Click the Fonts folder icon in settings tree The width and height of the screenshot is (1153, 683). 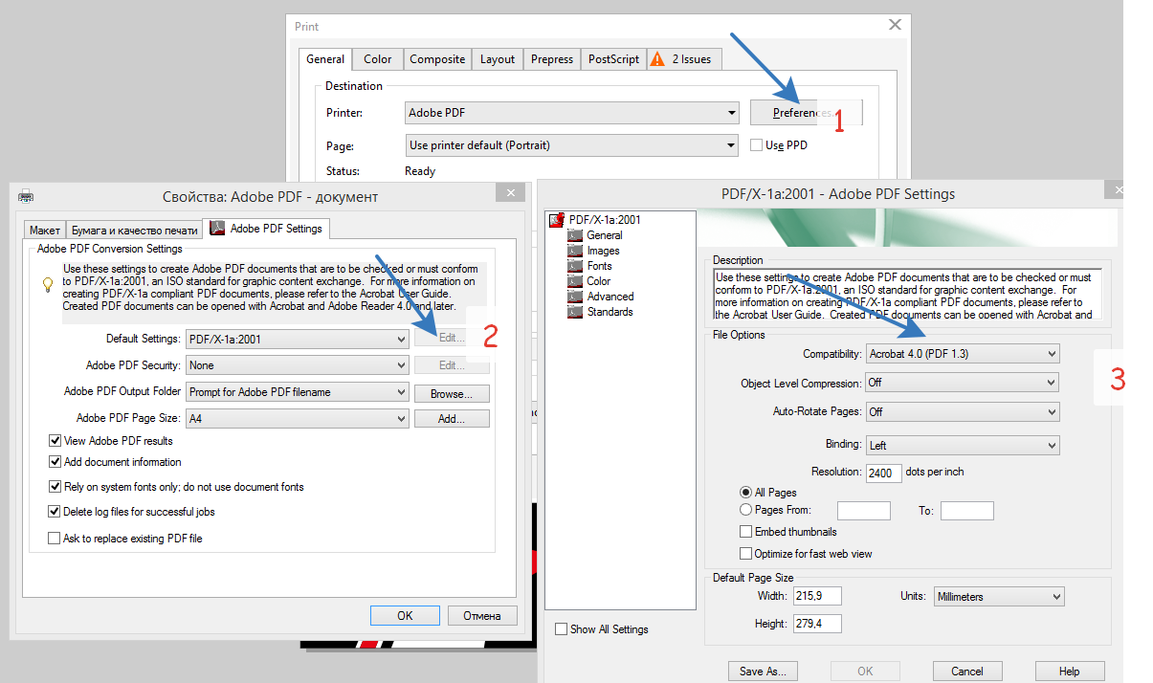click(575, 266)
